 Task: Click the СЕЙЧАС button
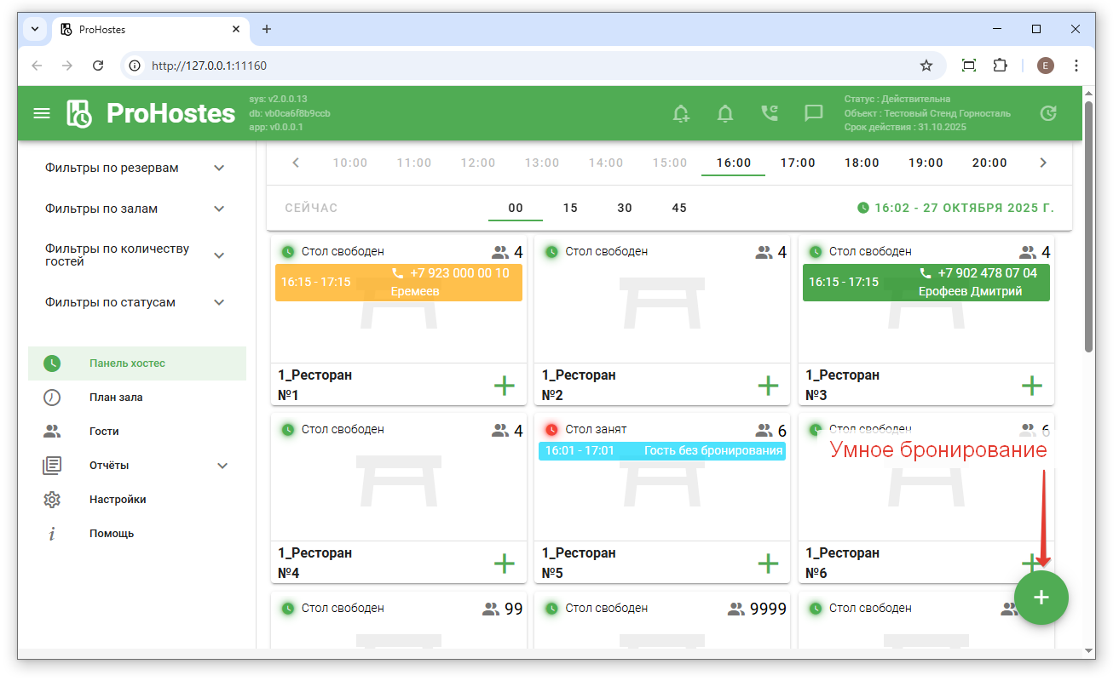click(x=311, y=209)
